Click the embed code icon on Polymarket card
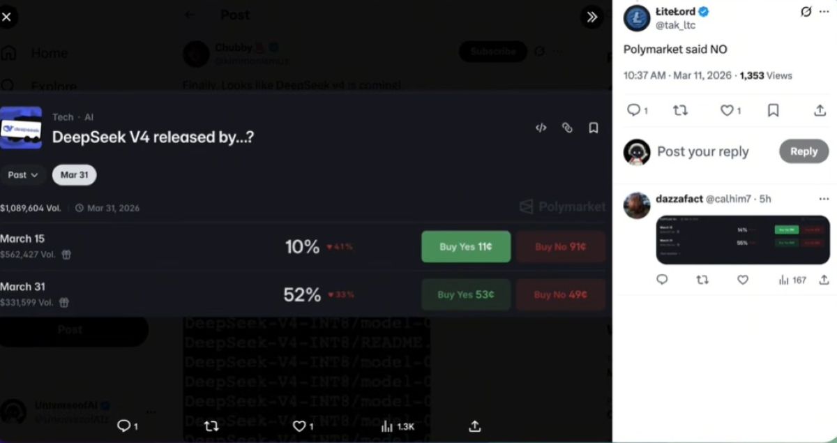This screenshot has height=443, width=837. (x=541, y=128)
